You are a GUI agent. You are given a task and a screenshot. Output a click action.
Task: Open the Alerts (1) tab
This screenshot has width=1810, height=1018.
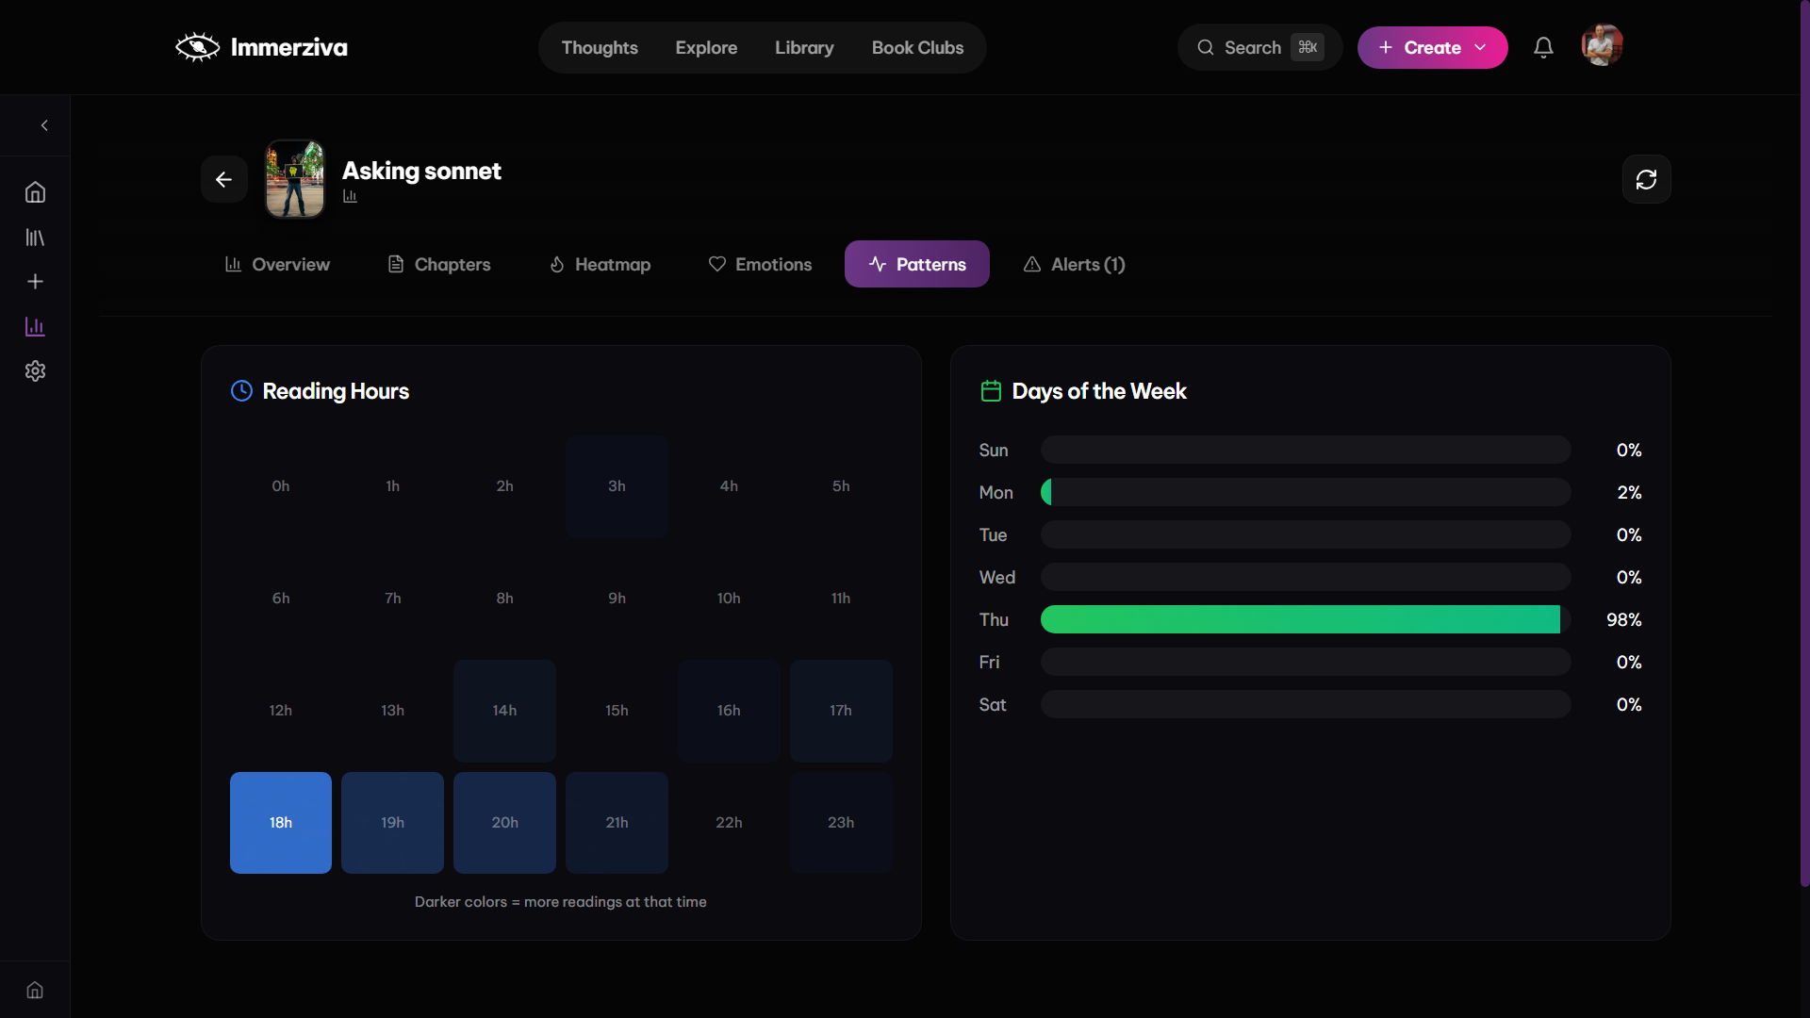pyautogui.click(x=1074, y=264)
